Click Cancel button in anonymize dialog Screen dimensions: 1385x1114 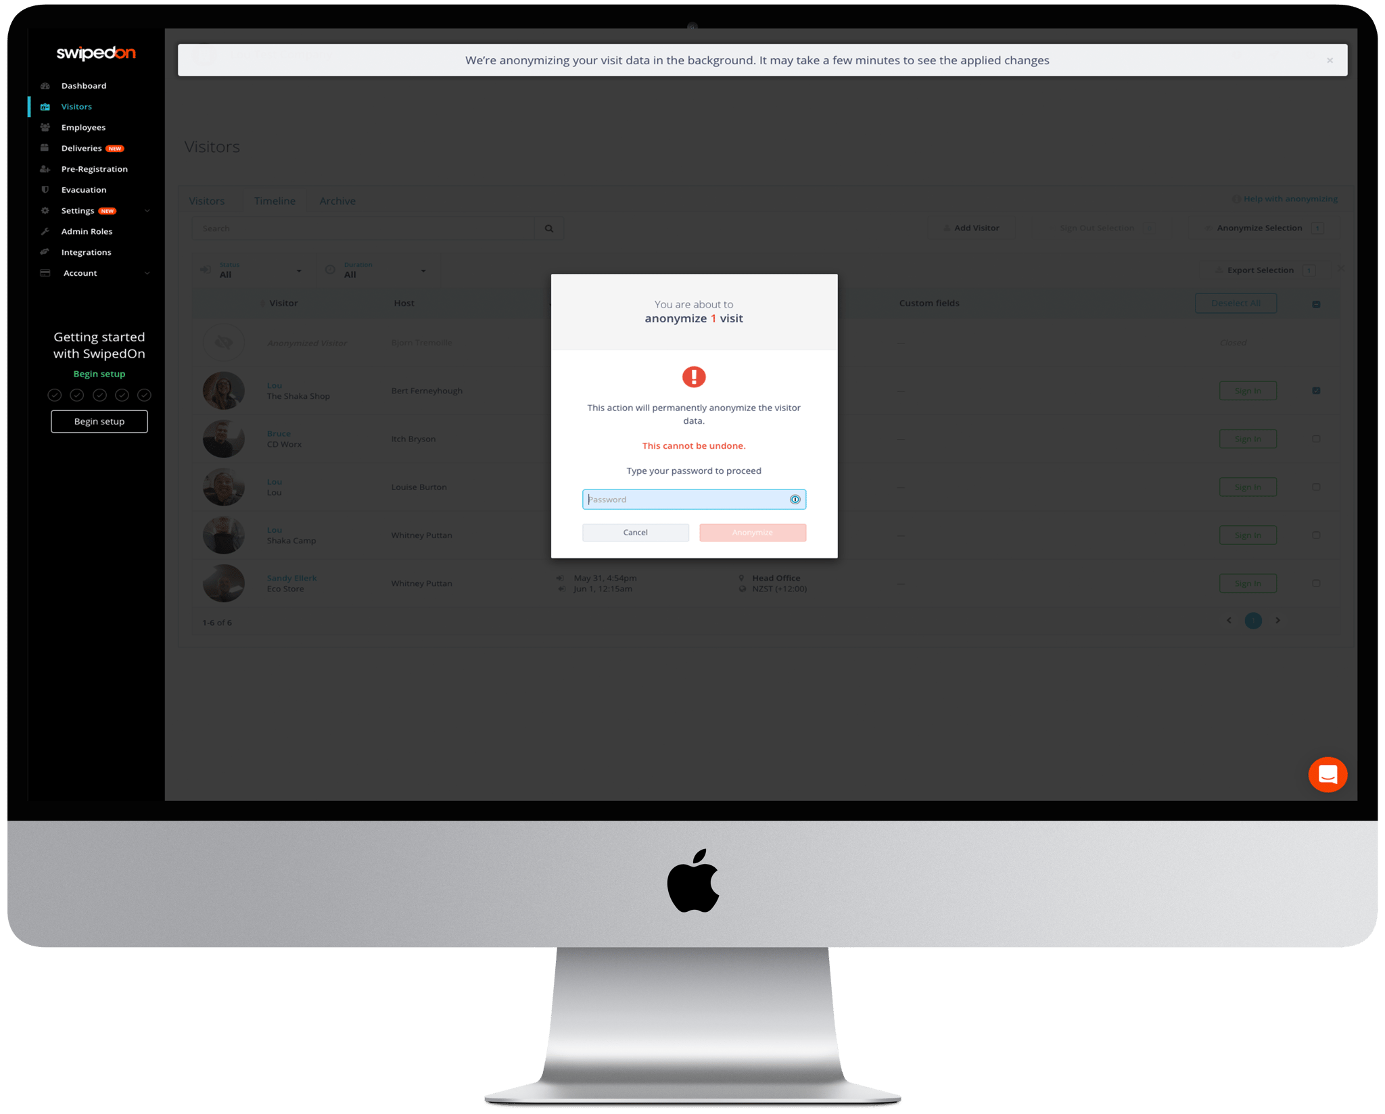pyautogui.click(x=634, y=532)
